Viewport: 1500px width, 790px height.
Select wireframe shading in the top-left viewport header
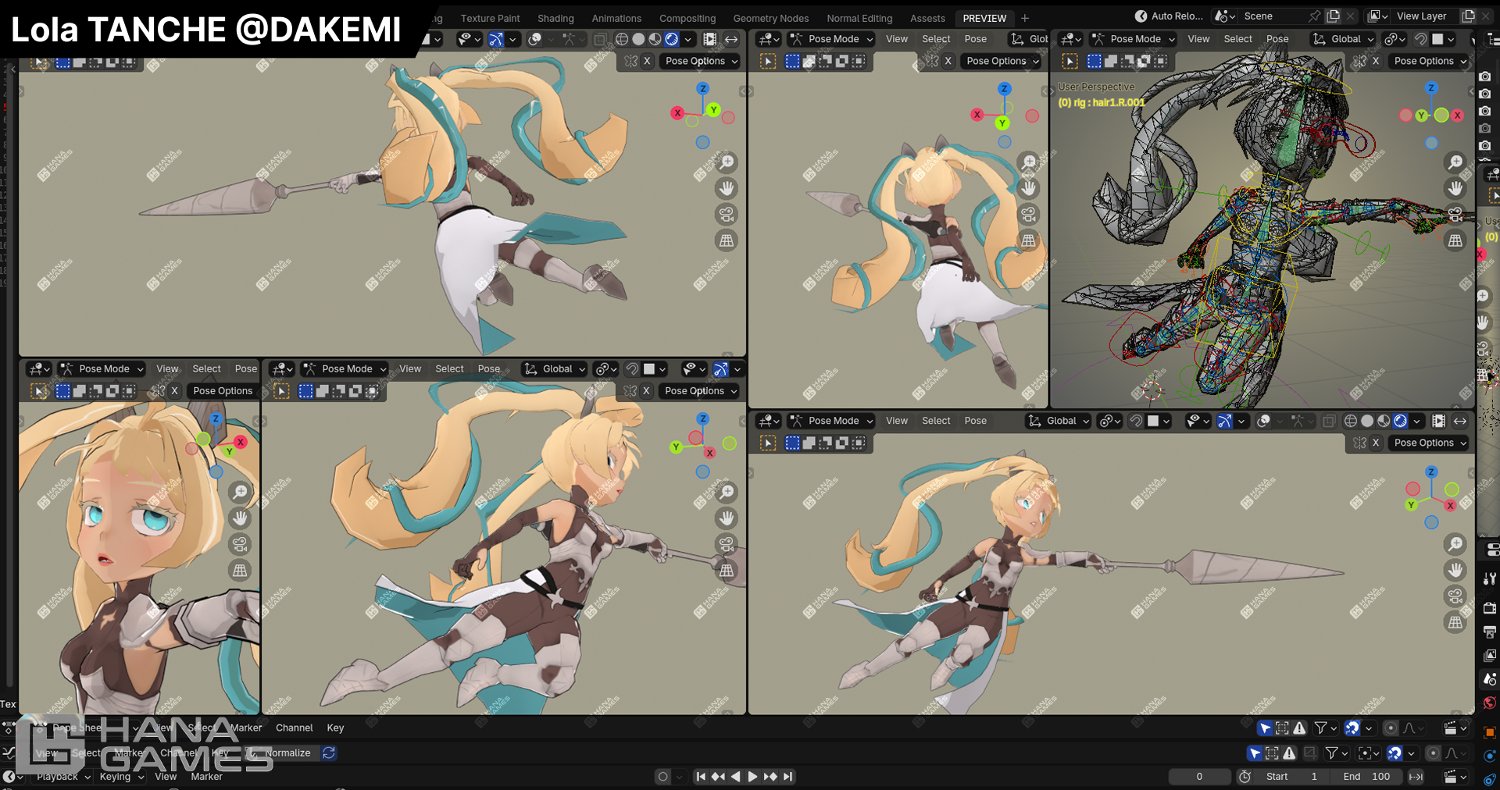click(x=622, y=39)
